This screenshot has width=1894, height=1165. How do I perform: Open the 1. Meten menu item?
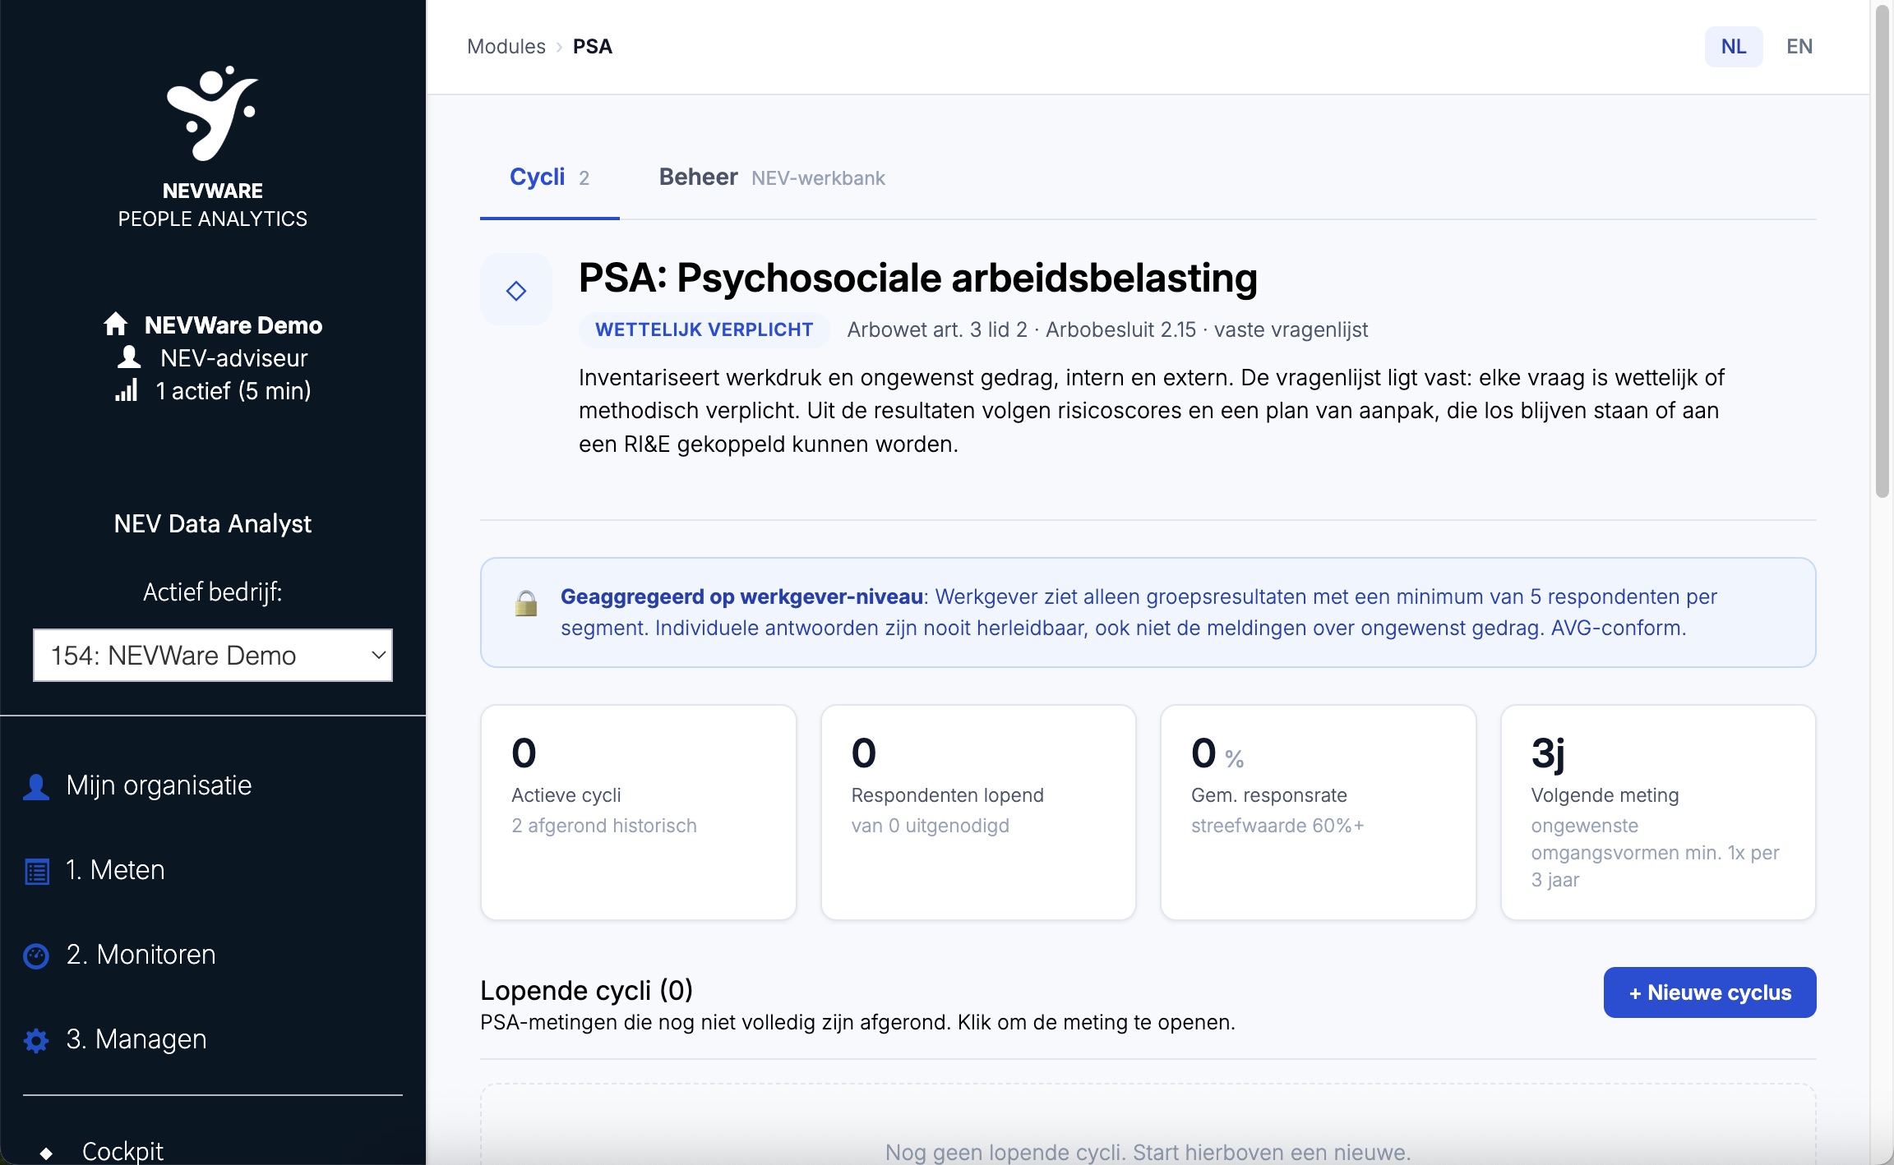tap(115, 870)
